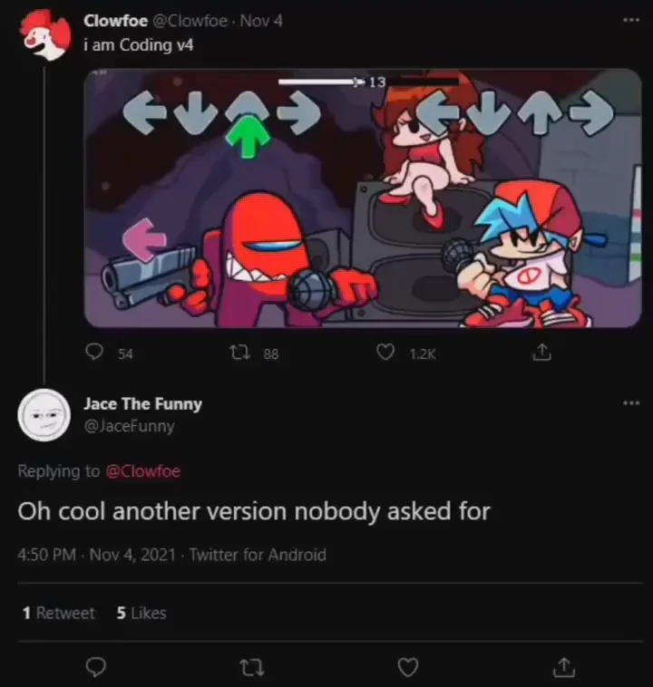Like Clowfoe's tweet with 1.2K likes

pyautogui.click(x=385, y=353)
